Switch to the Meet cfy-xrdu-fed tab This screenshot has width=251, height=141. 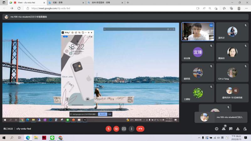point(26,3)
